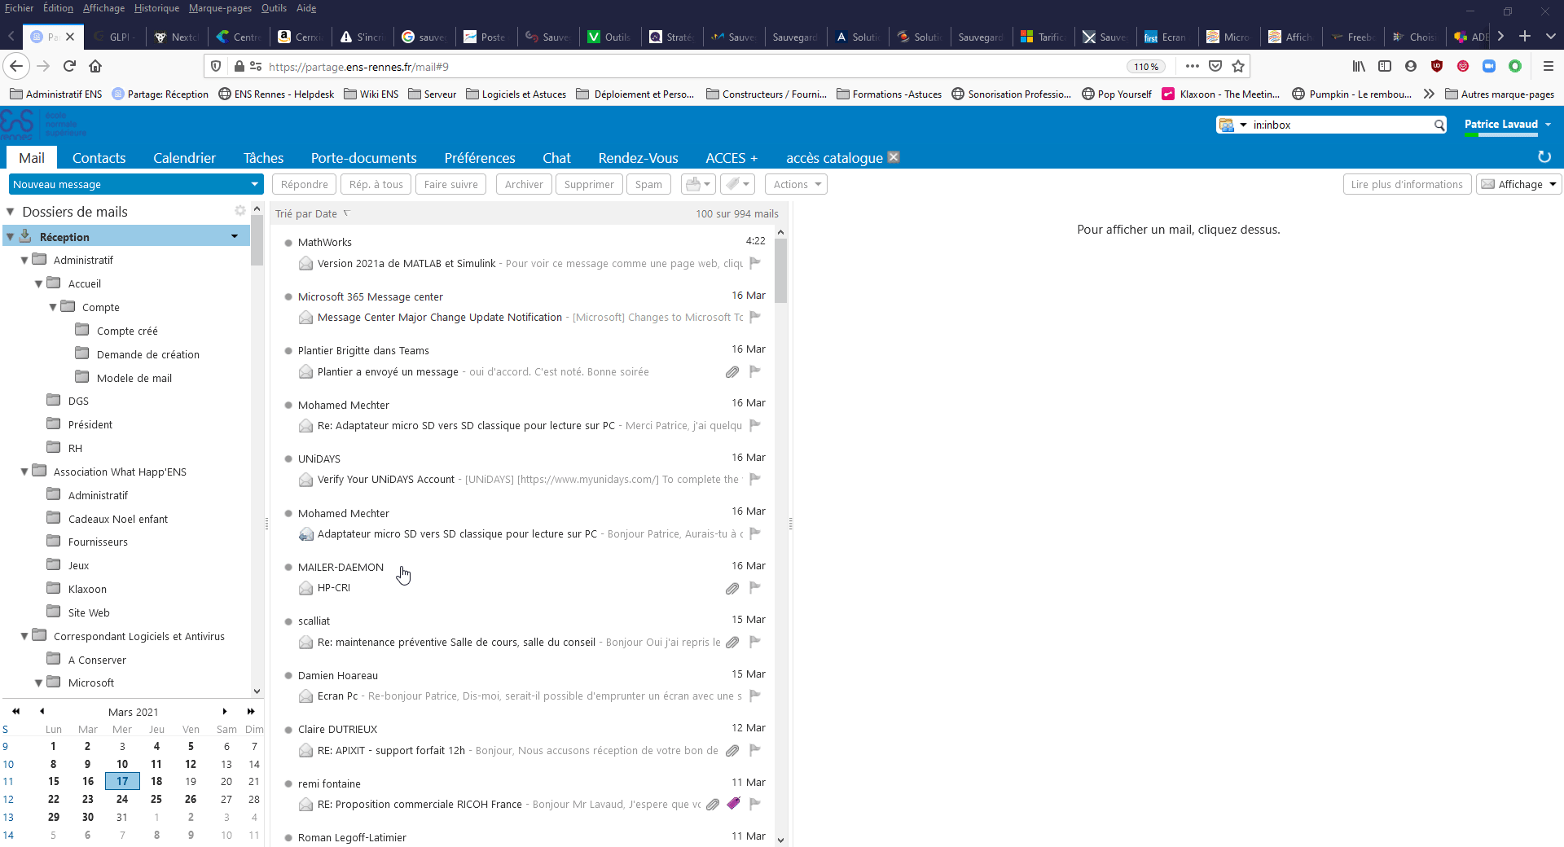Open the Nouveau message dropdown arrow
The height and width of the screenshot is (847, 1564).
pos(254,185)
